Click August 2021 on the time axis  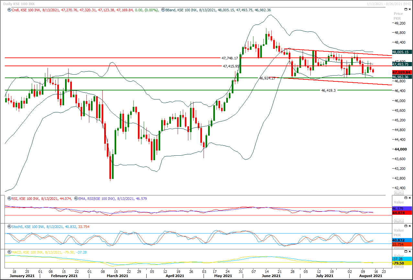point(371,276)
